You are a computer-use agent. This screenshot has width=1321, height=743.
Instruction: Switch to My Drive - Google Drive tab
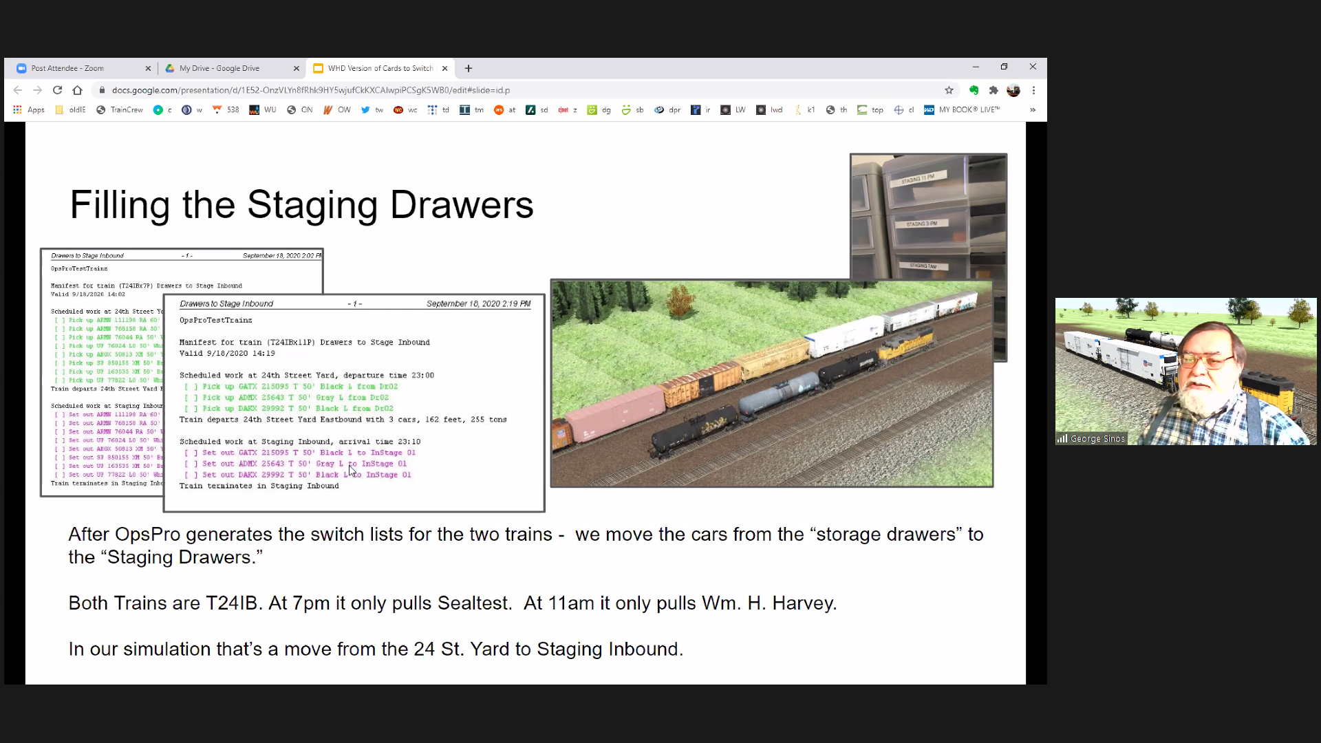coord(219,68)
